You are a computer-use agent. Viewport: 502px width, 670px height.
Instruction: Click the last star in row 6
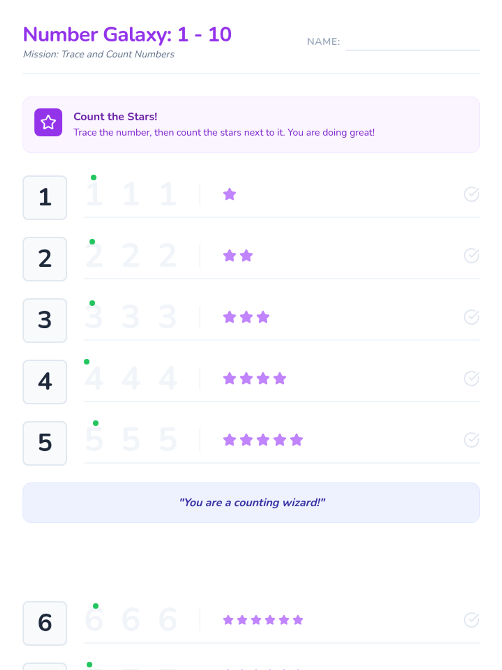coord(298,620)
